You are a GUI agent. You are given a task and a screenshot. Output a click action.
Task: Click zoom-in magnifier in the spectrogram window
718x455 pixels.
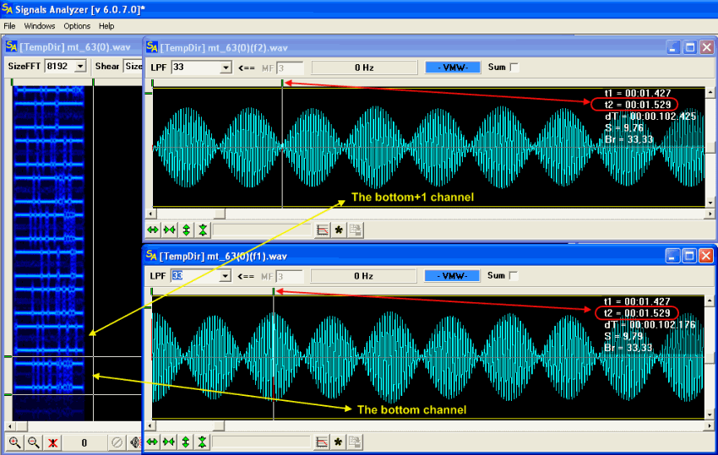14,442
